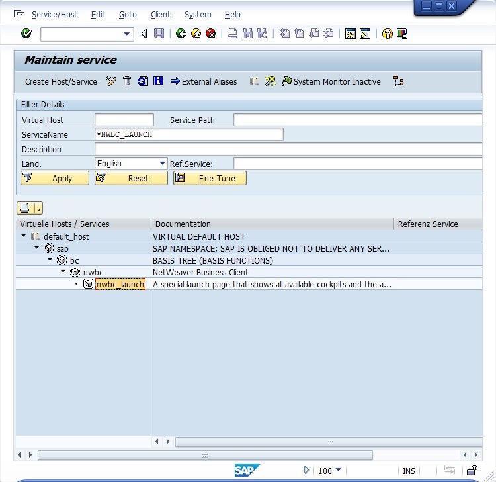The height and width of the screenshot is (482, 496).
Task: Click the tree Print icon button
Action: point(24,208)
